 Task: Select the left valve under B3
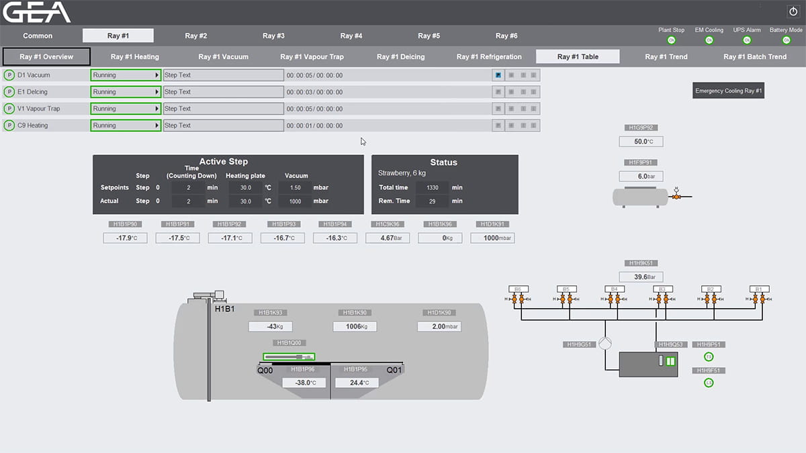[x=659, y=299]
